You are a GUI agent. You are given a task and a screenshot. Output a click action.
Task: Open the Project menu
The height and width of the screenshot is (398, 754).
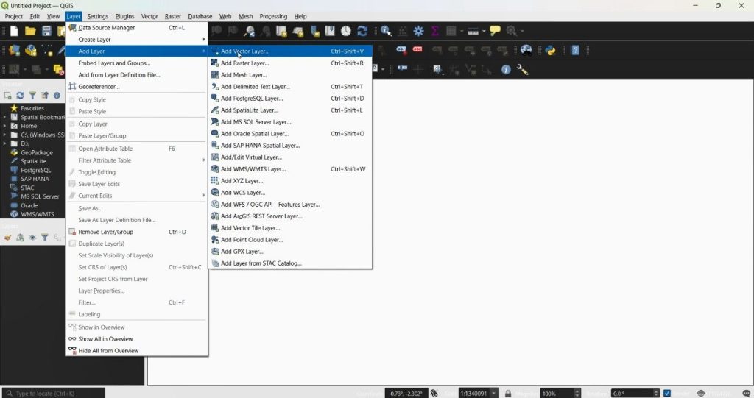click(x=14, y=16)
